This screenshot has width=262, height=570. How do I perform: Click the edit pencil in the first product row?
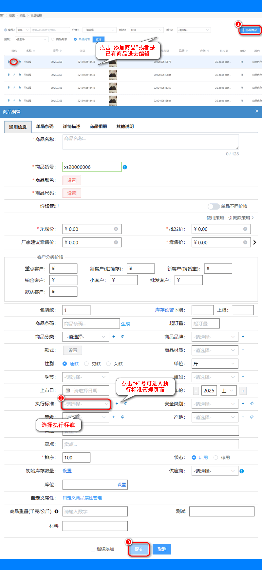click(14, 61)
